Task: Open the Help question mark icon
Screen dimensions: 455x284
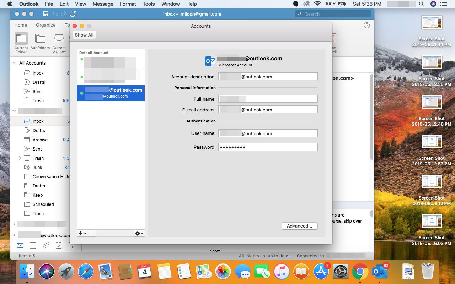Action: (x=367, y=25)
